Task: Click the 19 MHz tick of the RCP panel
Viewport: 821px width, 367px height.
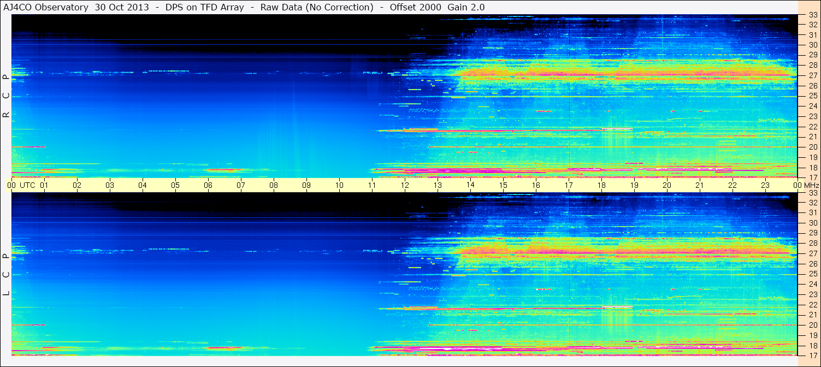Action: point(812,157)
